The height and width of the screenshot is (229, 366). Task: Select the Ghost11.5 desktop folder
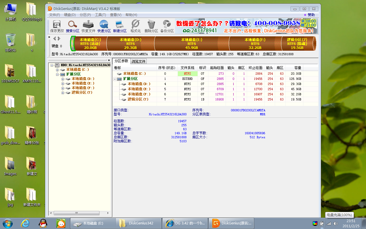[x=11, y=105]
